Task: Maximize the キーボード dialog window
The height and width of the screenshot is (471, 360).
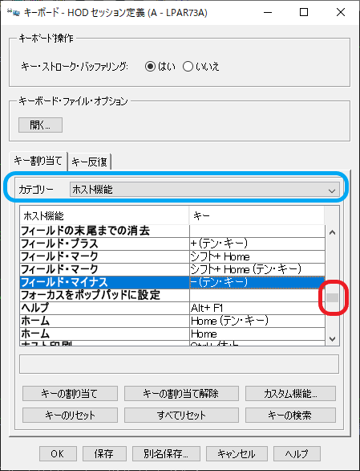Action: [x=304, y=12]
